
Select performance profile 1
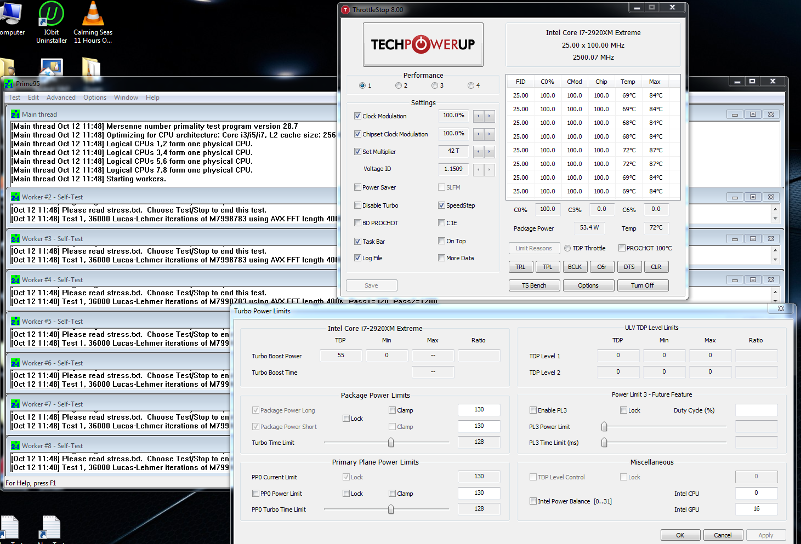(x=362, y=85)
